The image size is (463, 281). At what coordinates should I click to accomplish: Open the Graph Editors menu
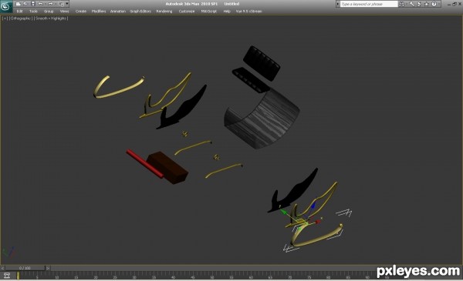(140, 12)
